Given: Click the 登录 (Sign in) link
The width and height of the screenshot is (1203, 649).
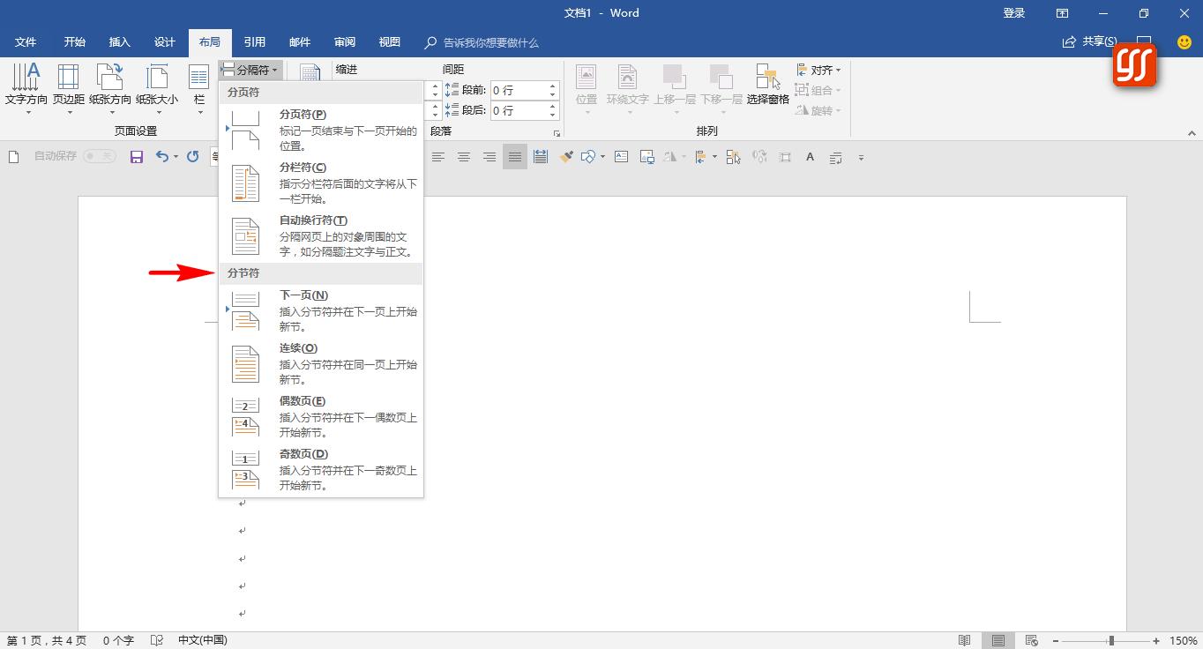Looking at the screenshot, I should pyautogui.click(x=1012, y=13).
